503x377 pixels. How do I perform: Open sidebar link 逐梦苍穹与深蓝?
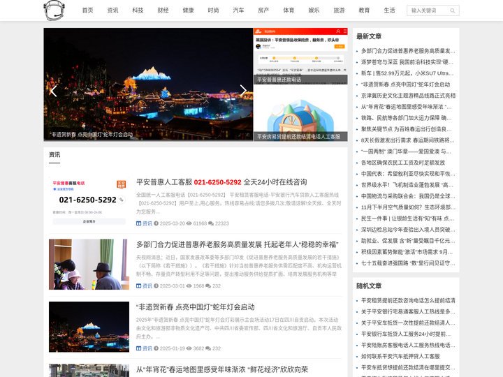coord(407,62)
